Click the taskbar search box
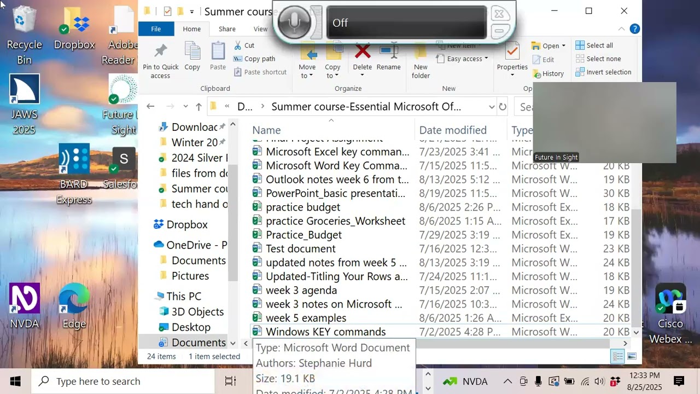The image size is (700, 394). coord(122,381)
